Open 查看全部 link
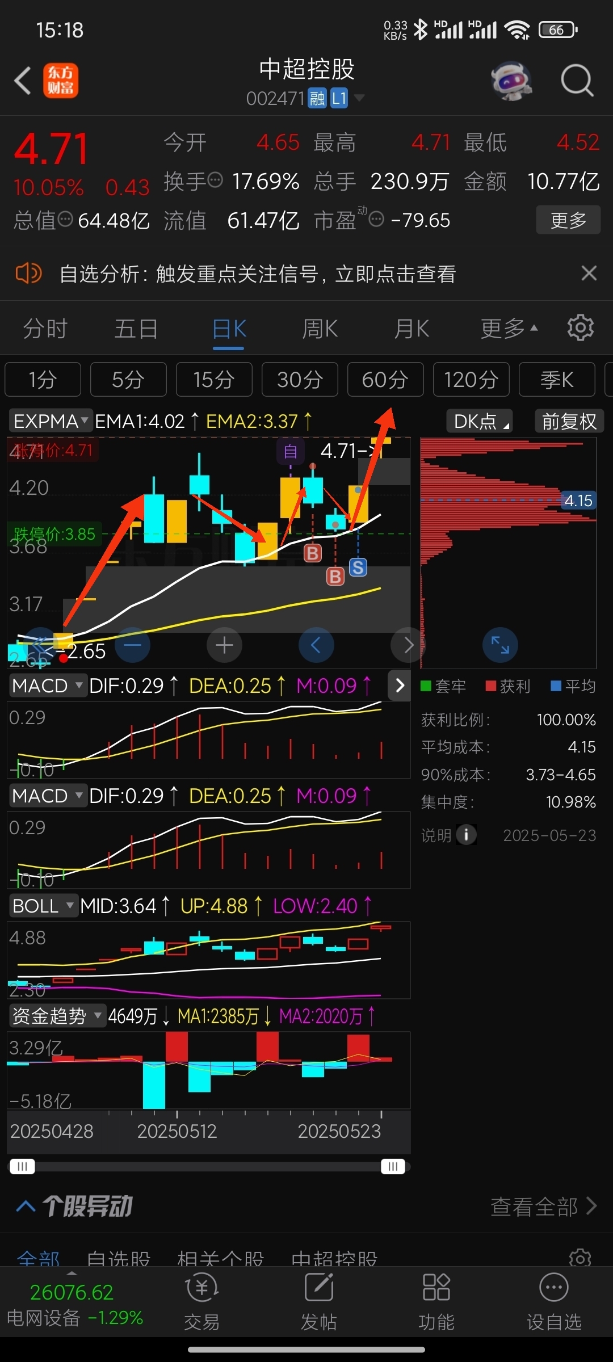This screenshot has height=1362, width=613. pyautogui.click(x=543, y=1206)
